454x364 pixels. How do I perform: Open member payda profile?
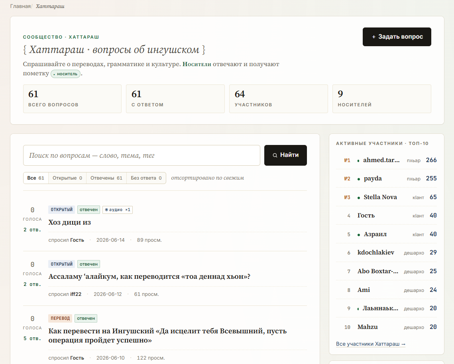coord(373,178)
